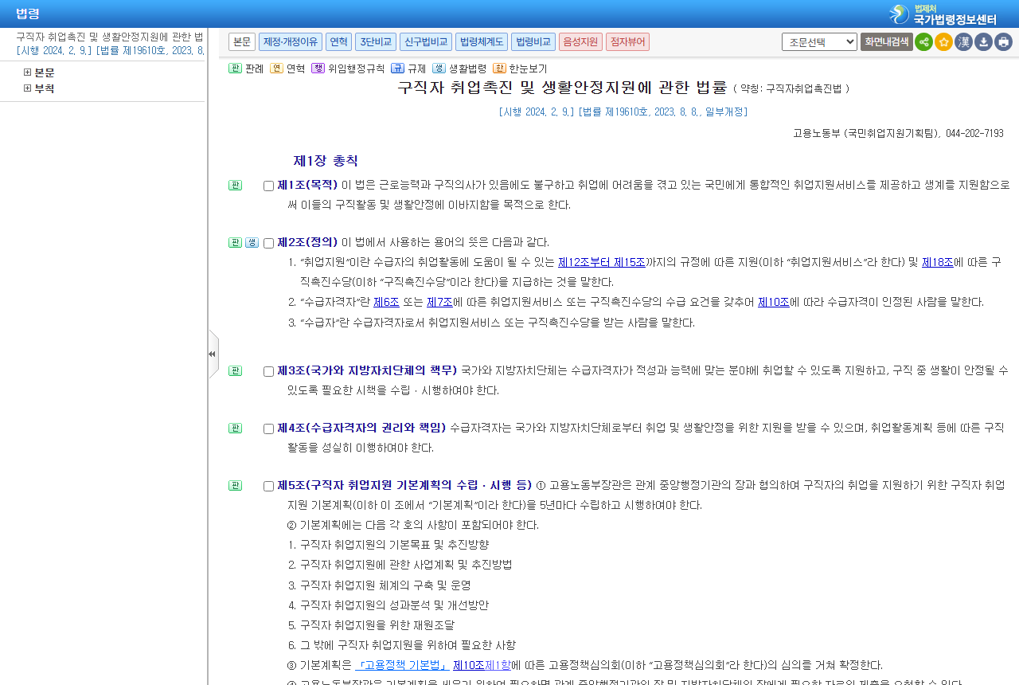
Task: Open the 연혁 legend icon
Action: click(276, 68)
